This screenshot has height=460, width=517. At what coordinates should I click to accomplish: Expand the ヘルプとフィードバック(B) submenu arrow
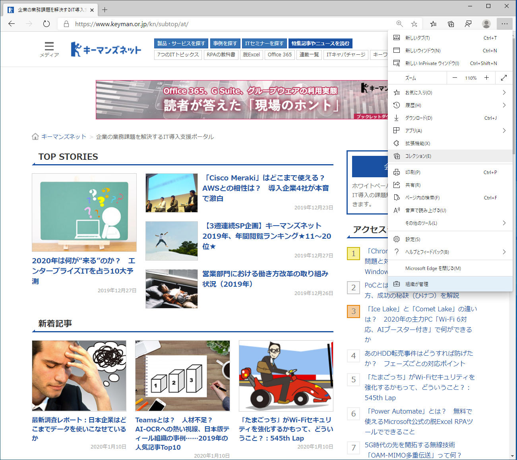(504, 252)
